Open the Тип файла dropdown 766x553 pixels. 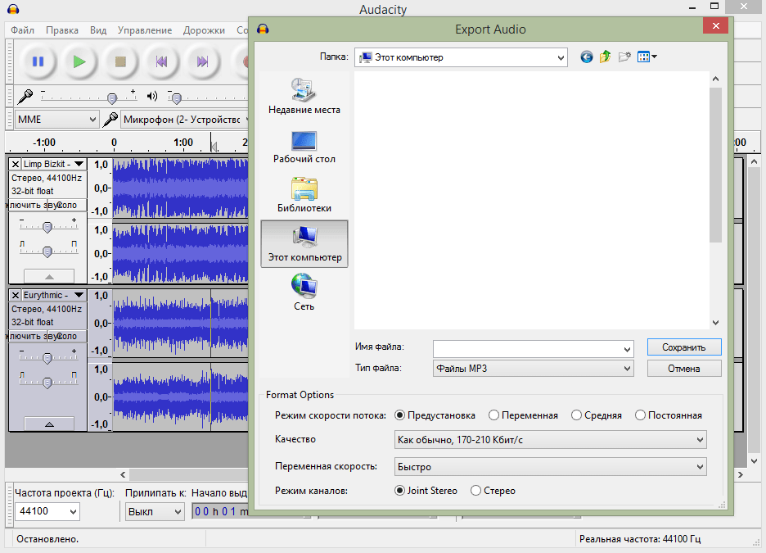pos(533,368)
